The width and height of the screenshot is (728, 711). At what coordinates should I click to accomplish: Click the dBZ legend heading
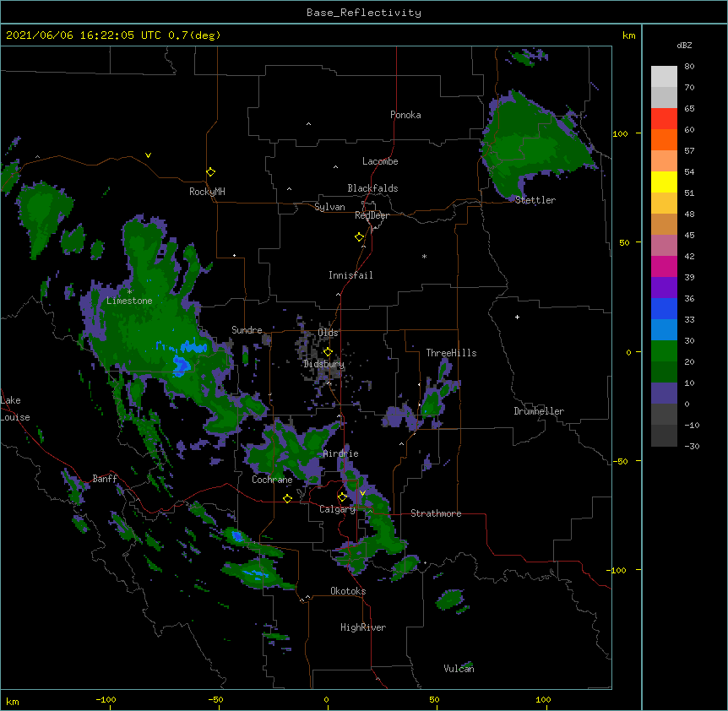click(x=684, y=46)
